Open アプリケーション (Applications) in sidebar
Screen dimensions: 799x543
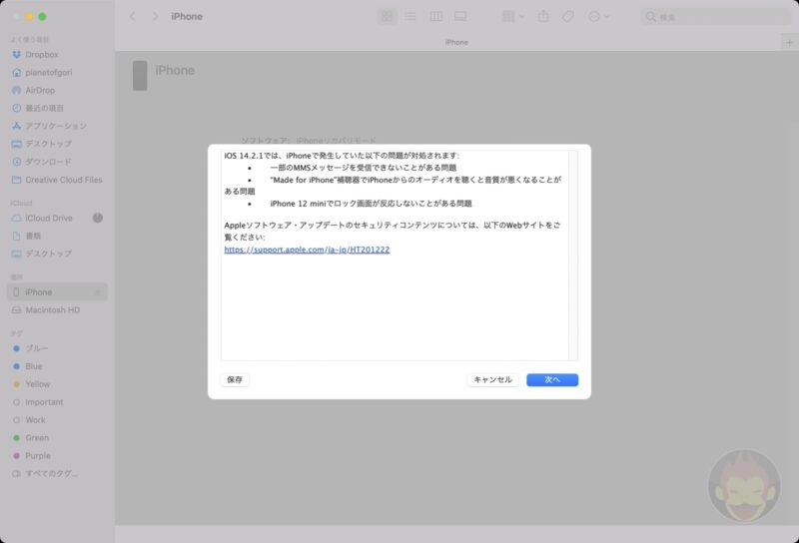(57, 126)
